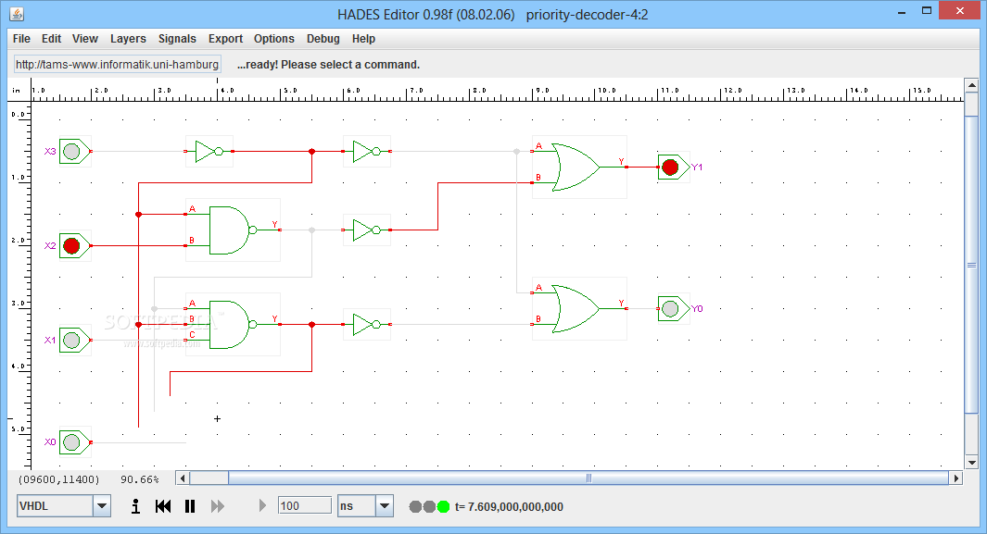The image size is (987, 534).
Task: Open the Help menu
Action: 363,38
